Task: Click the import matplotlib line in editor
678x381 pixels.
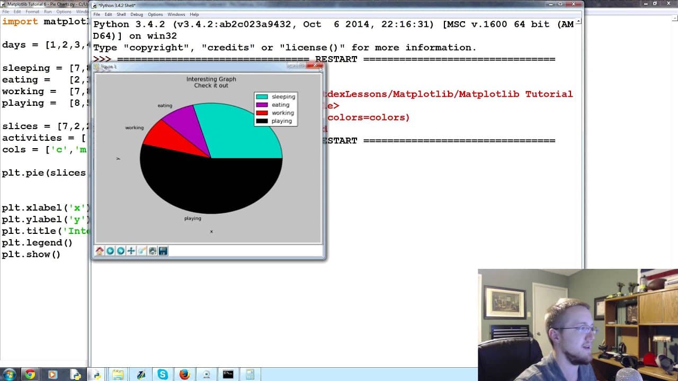Action: [x=45, y=22]
